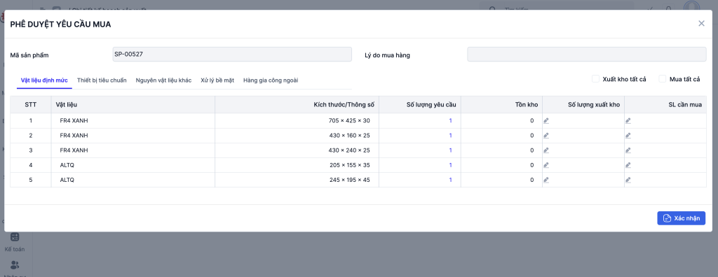Screen dimensions: 718x277
Task: Open required quantity link in row 5
Action: (x=450, y=180)
